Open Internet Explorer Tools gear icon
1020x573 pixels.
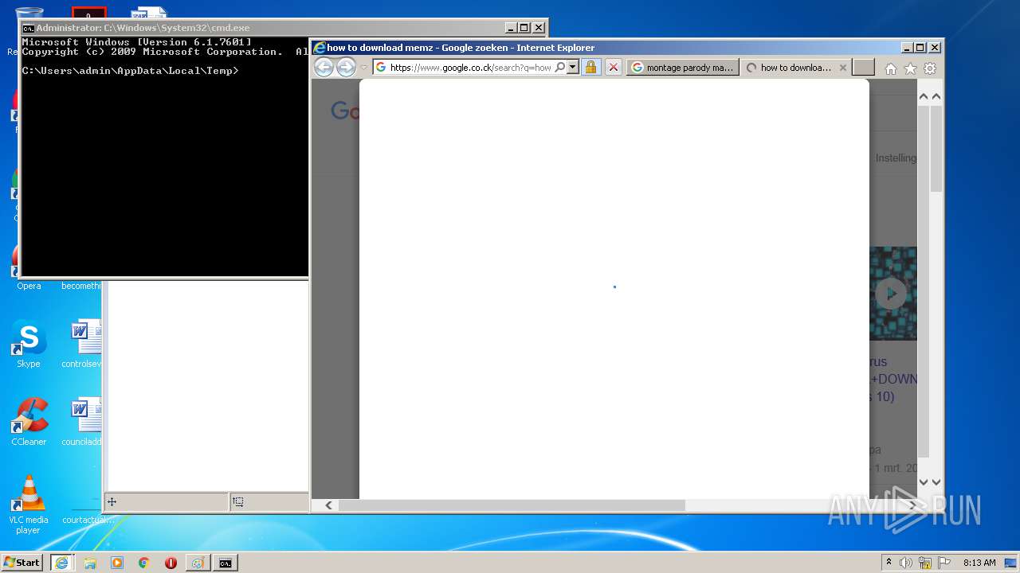(x=930, y=68)
